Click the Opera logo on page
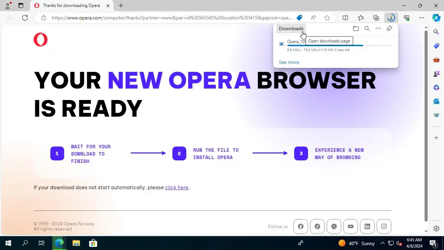This screenshot has height=250, width=444. coord(41,40)
